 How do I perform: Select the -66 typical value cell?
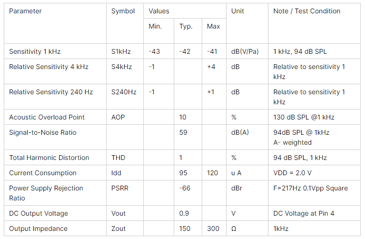tap(185, 188)
